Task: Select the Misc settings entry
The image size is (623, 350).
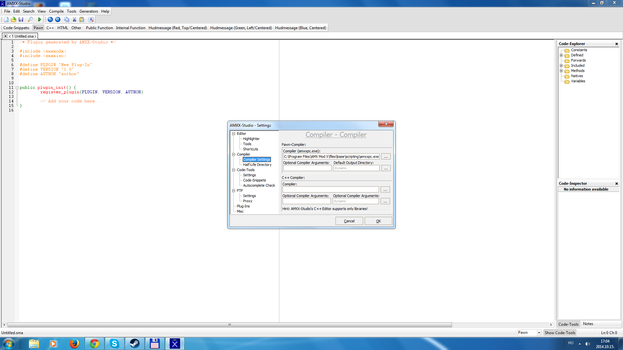Action: tap(240, 211)
